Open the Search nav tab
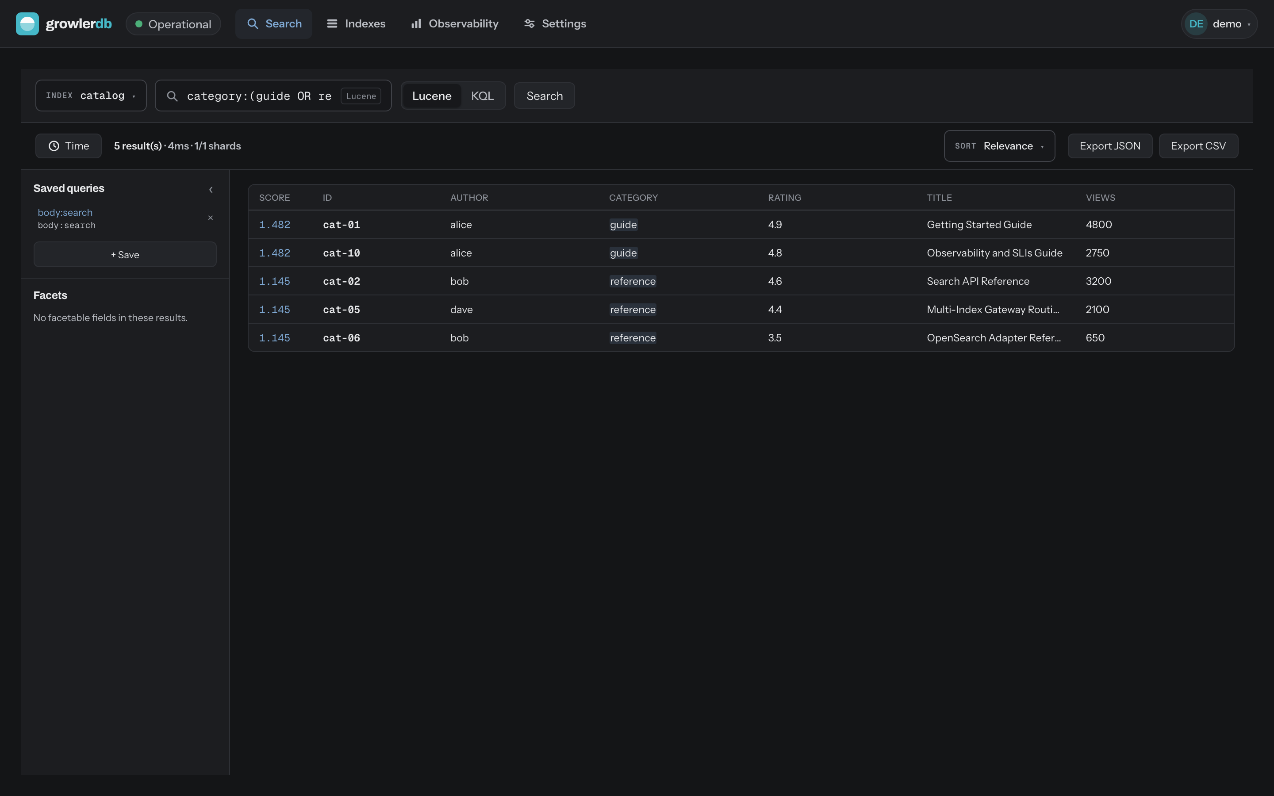Viewport: 1274px width, 796px height. [274, 24]
